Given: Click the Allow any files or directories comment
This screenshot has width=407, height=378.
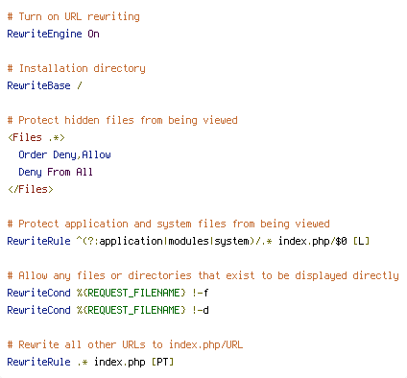Looking at the screenshot, I should (x=203, y=275).
